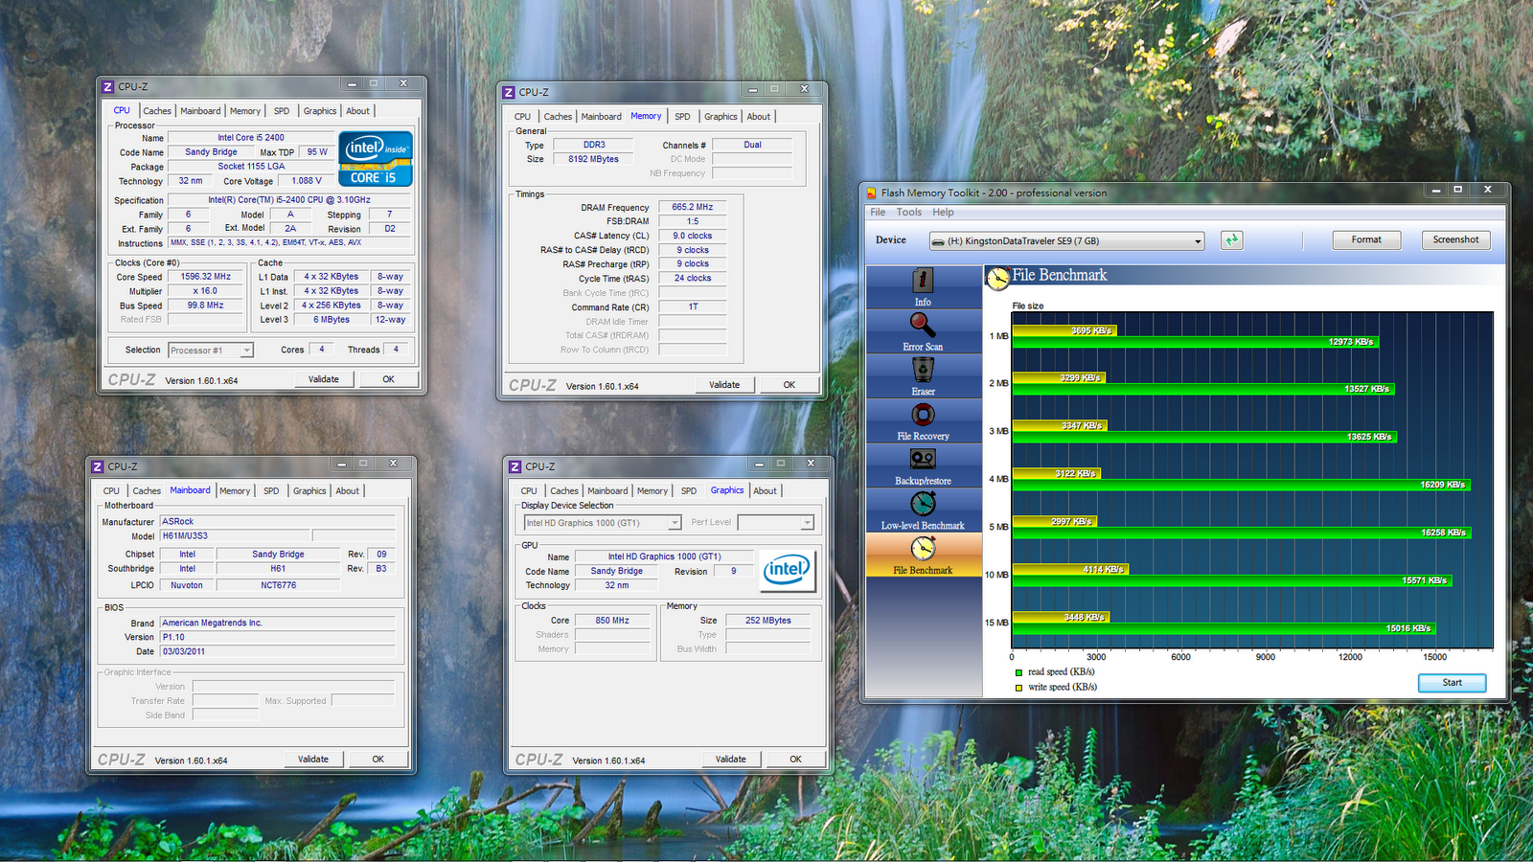Click the BIOS Date value 03/03/2011
This screenshot has width=1533, height=862.
277,651
